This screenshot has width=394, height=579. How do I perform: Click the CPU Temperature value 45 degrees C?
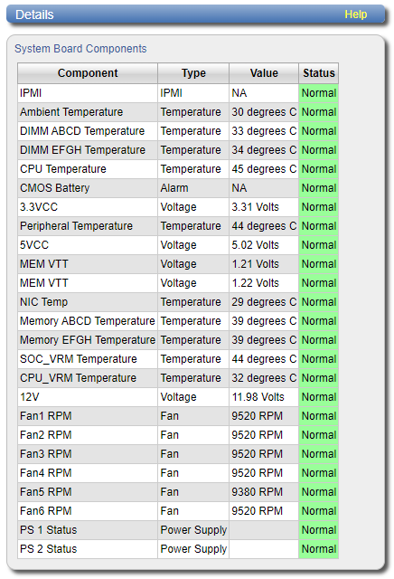[x=264, y=169]
